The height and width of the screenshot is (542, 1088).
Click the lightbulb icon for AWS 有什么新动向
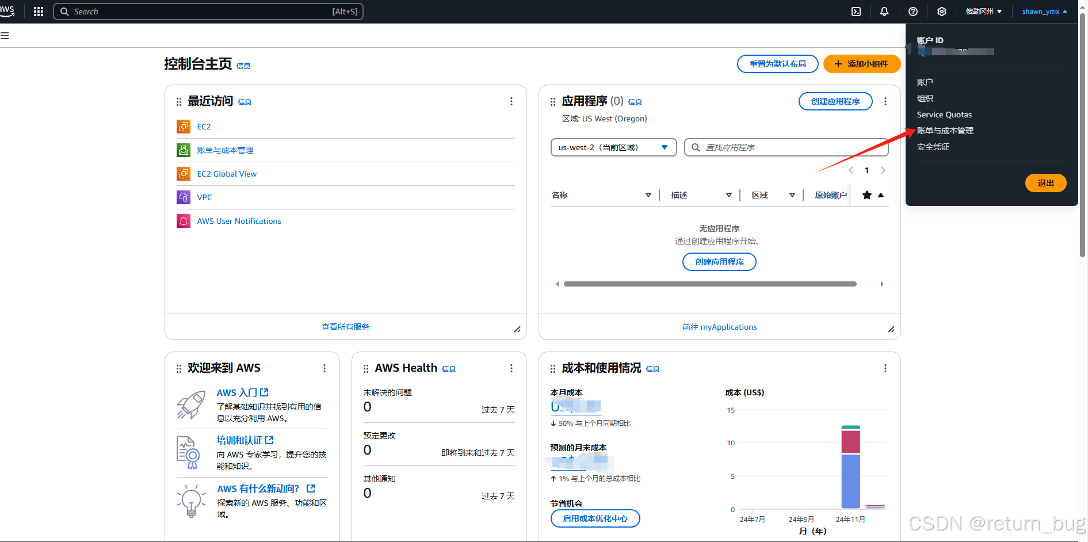pos(191,501)
